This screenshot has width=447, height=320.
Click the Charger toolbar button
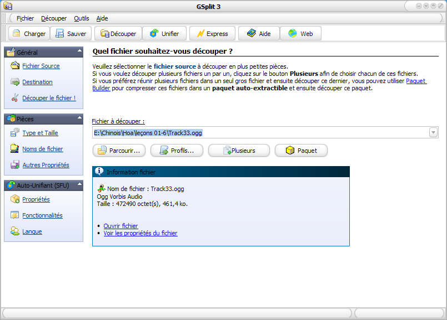tap(29, 34)
